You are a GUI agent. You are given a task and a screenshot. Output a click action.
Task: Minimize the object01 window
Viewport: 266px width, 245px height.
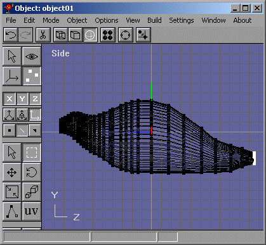tap(236, 8)
